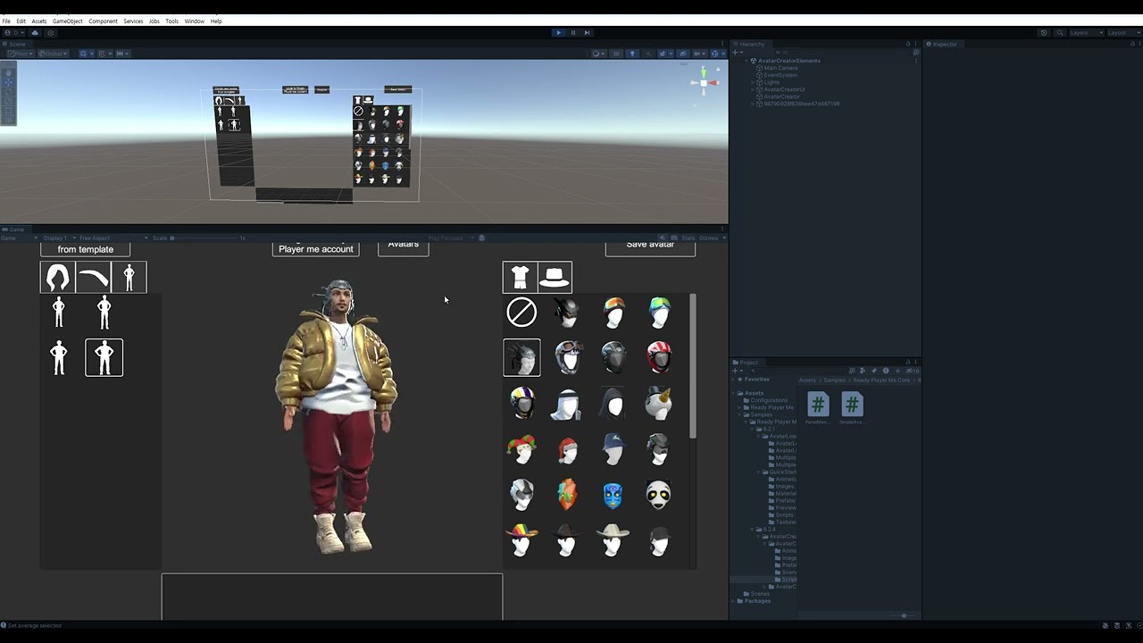The height and width of the screenshot is (643, 1143).
Task: Start Play mode with play button
Action: pos(559,32)
